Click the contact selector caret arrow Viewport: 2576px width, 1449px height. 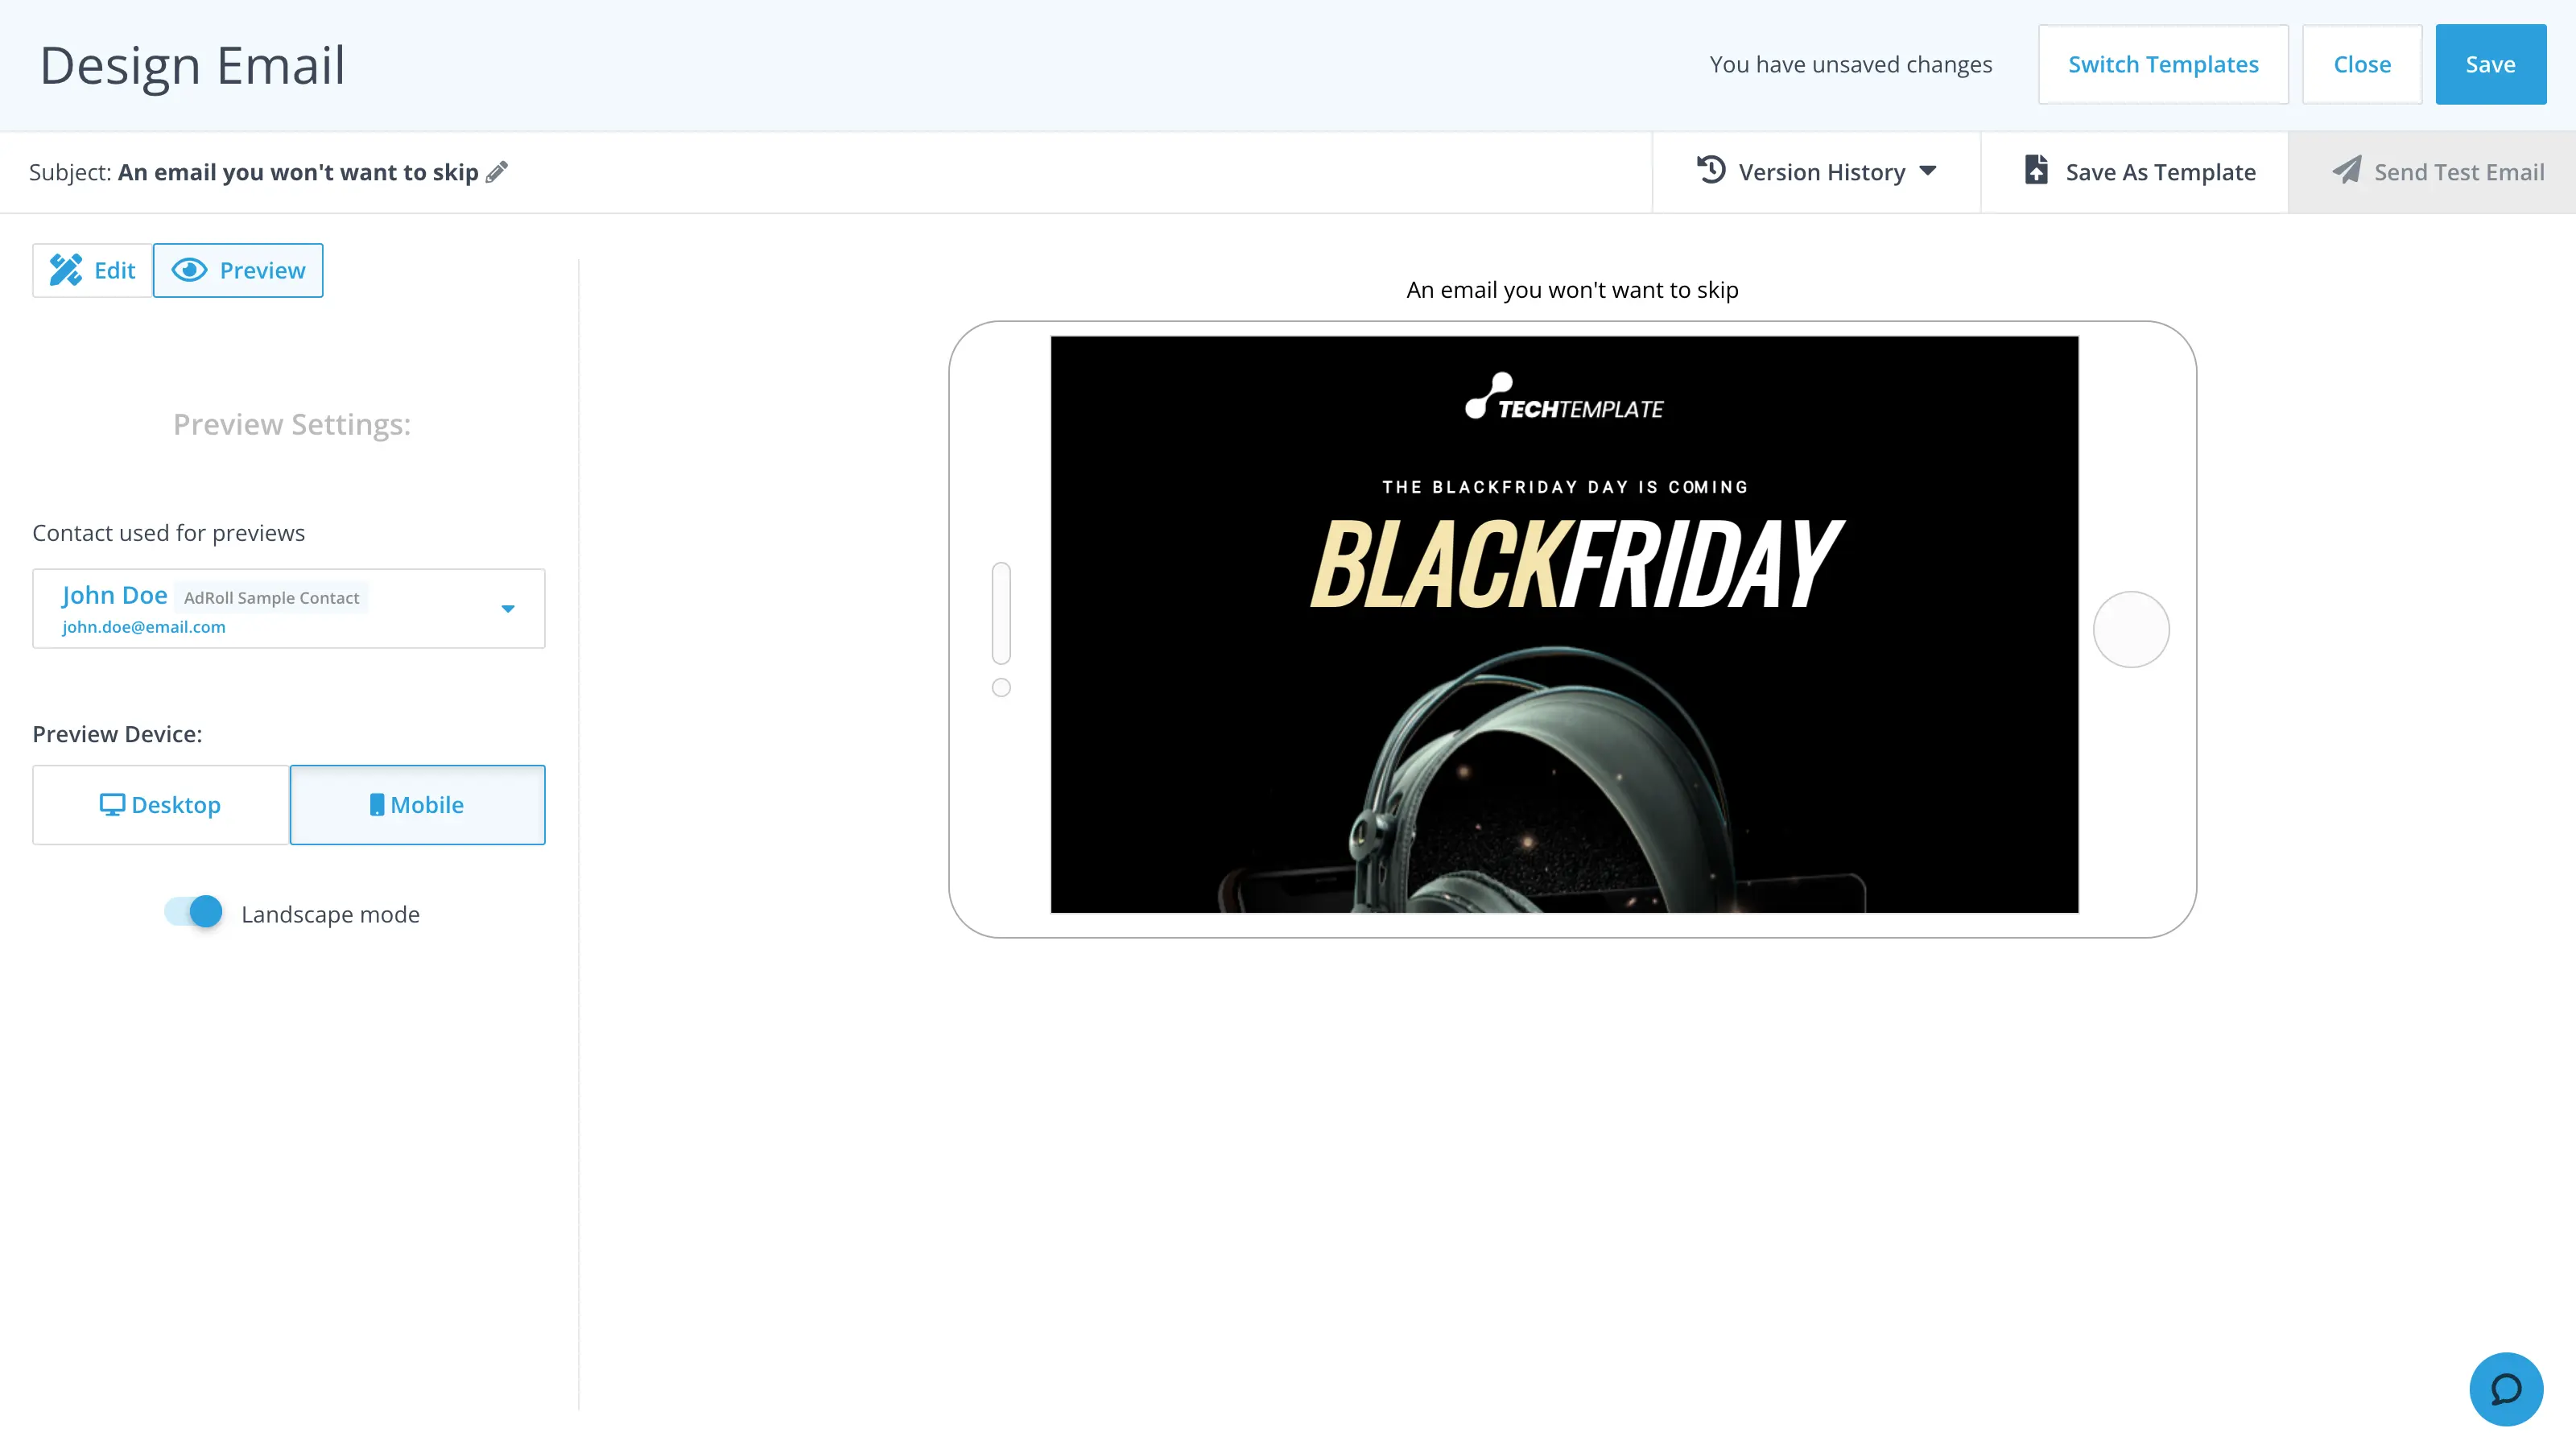[508, 608]
